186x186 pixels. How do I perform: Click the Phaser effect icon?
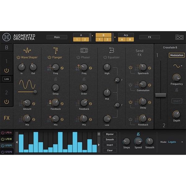[84, 51]
